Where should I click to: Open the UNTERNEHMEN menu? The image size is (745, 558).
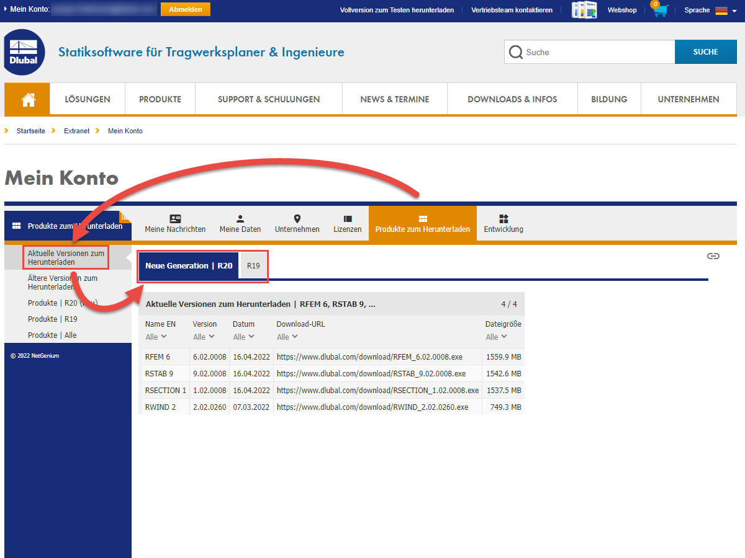coord(689,99)
